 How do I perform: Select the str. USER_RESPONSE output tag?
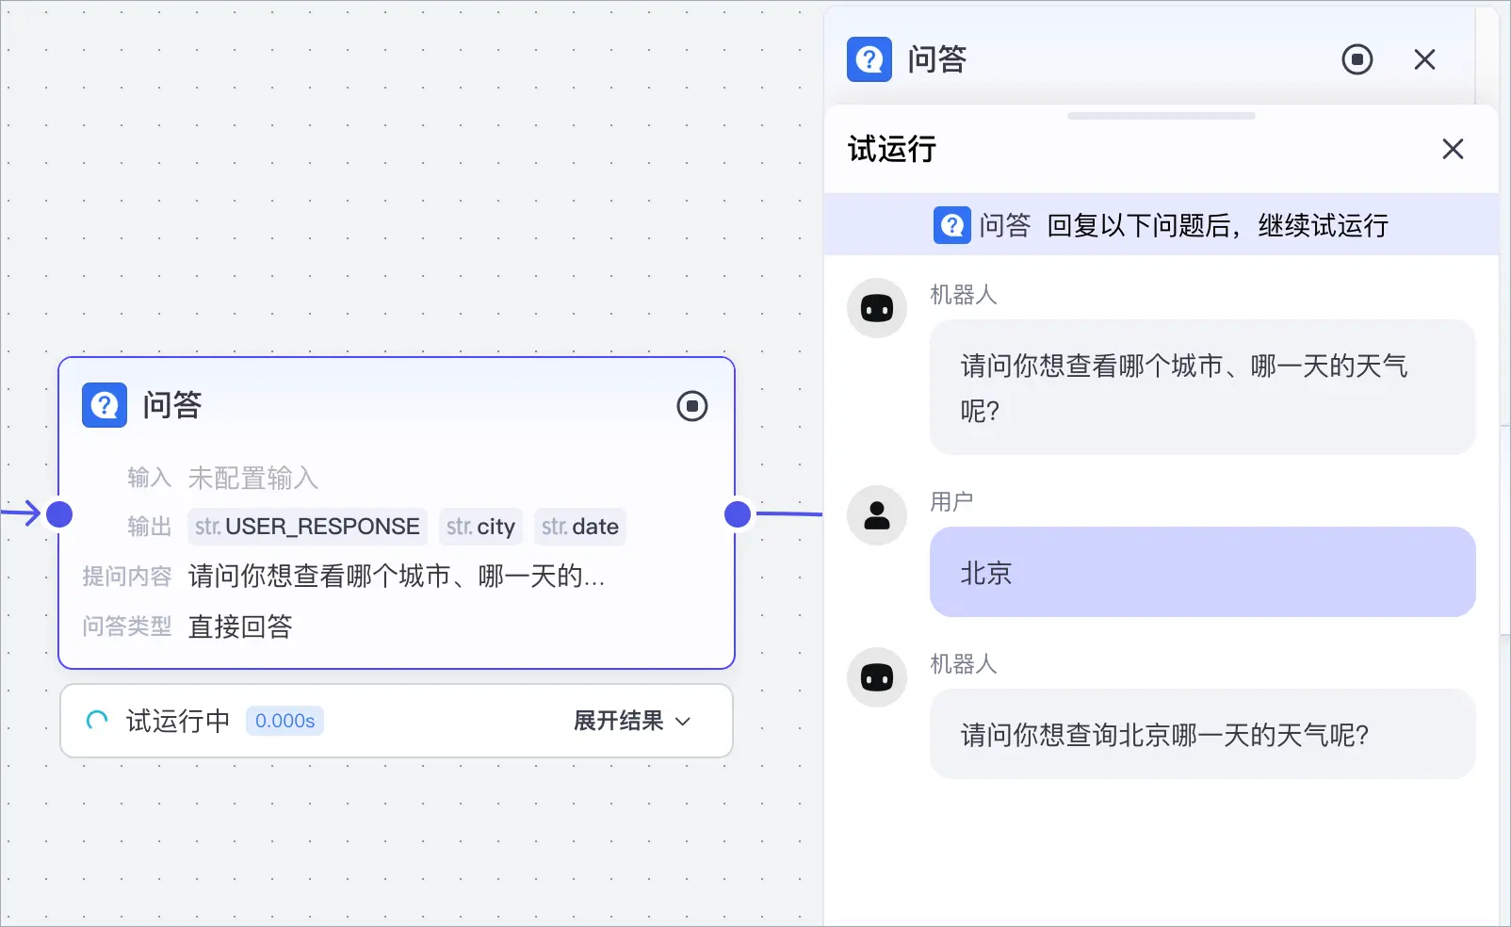307,527
